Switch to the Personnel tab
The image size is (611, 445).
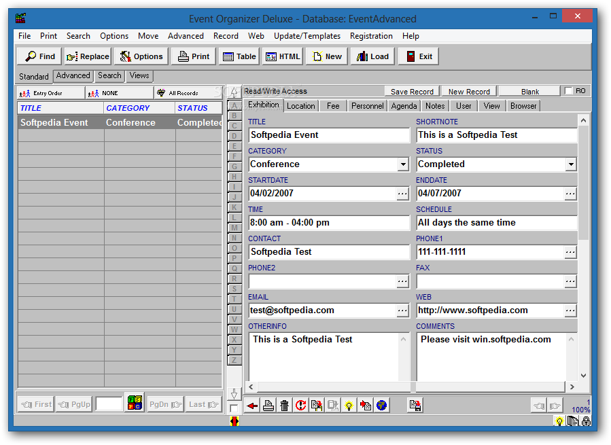367,106
